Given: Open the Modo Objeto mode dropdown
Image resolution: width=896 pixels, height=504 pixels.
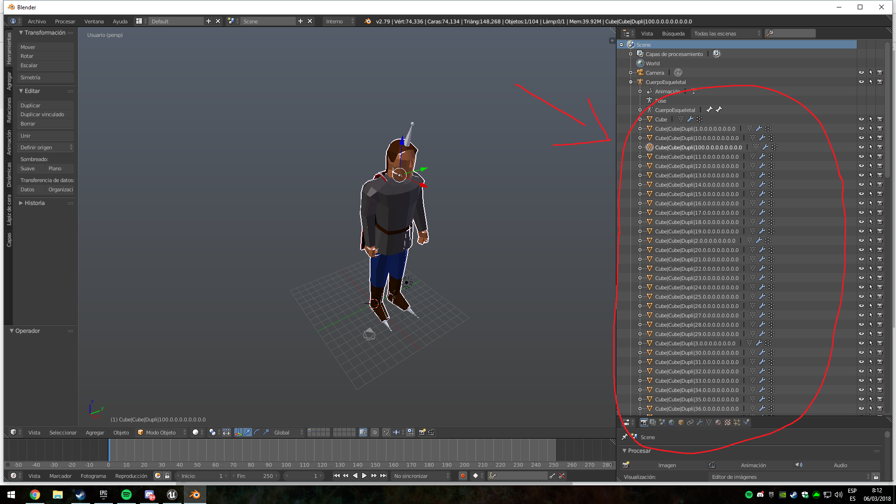Looking at the screenshot, I should click(x=161, y=432).
